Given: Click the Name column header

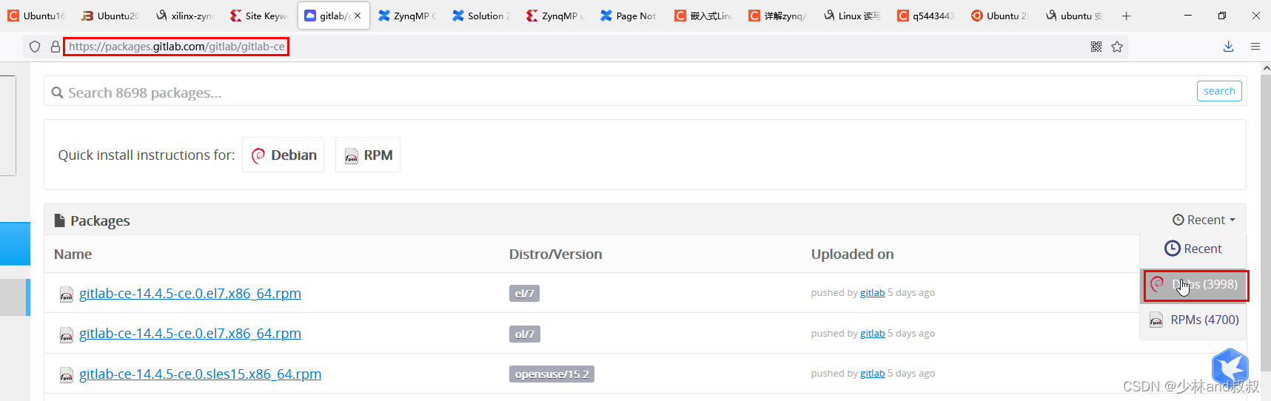Looking at the screenshot, I should tap(73, 254).
